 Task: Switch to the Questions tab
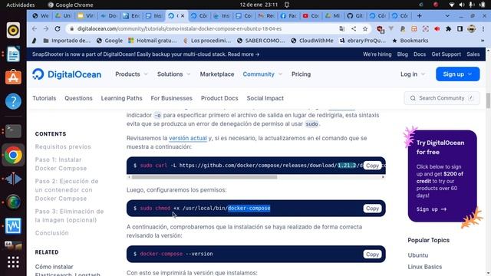coord(78,98)
